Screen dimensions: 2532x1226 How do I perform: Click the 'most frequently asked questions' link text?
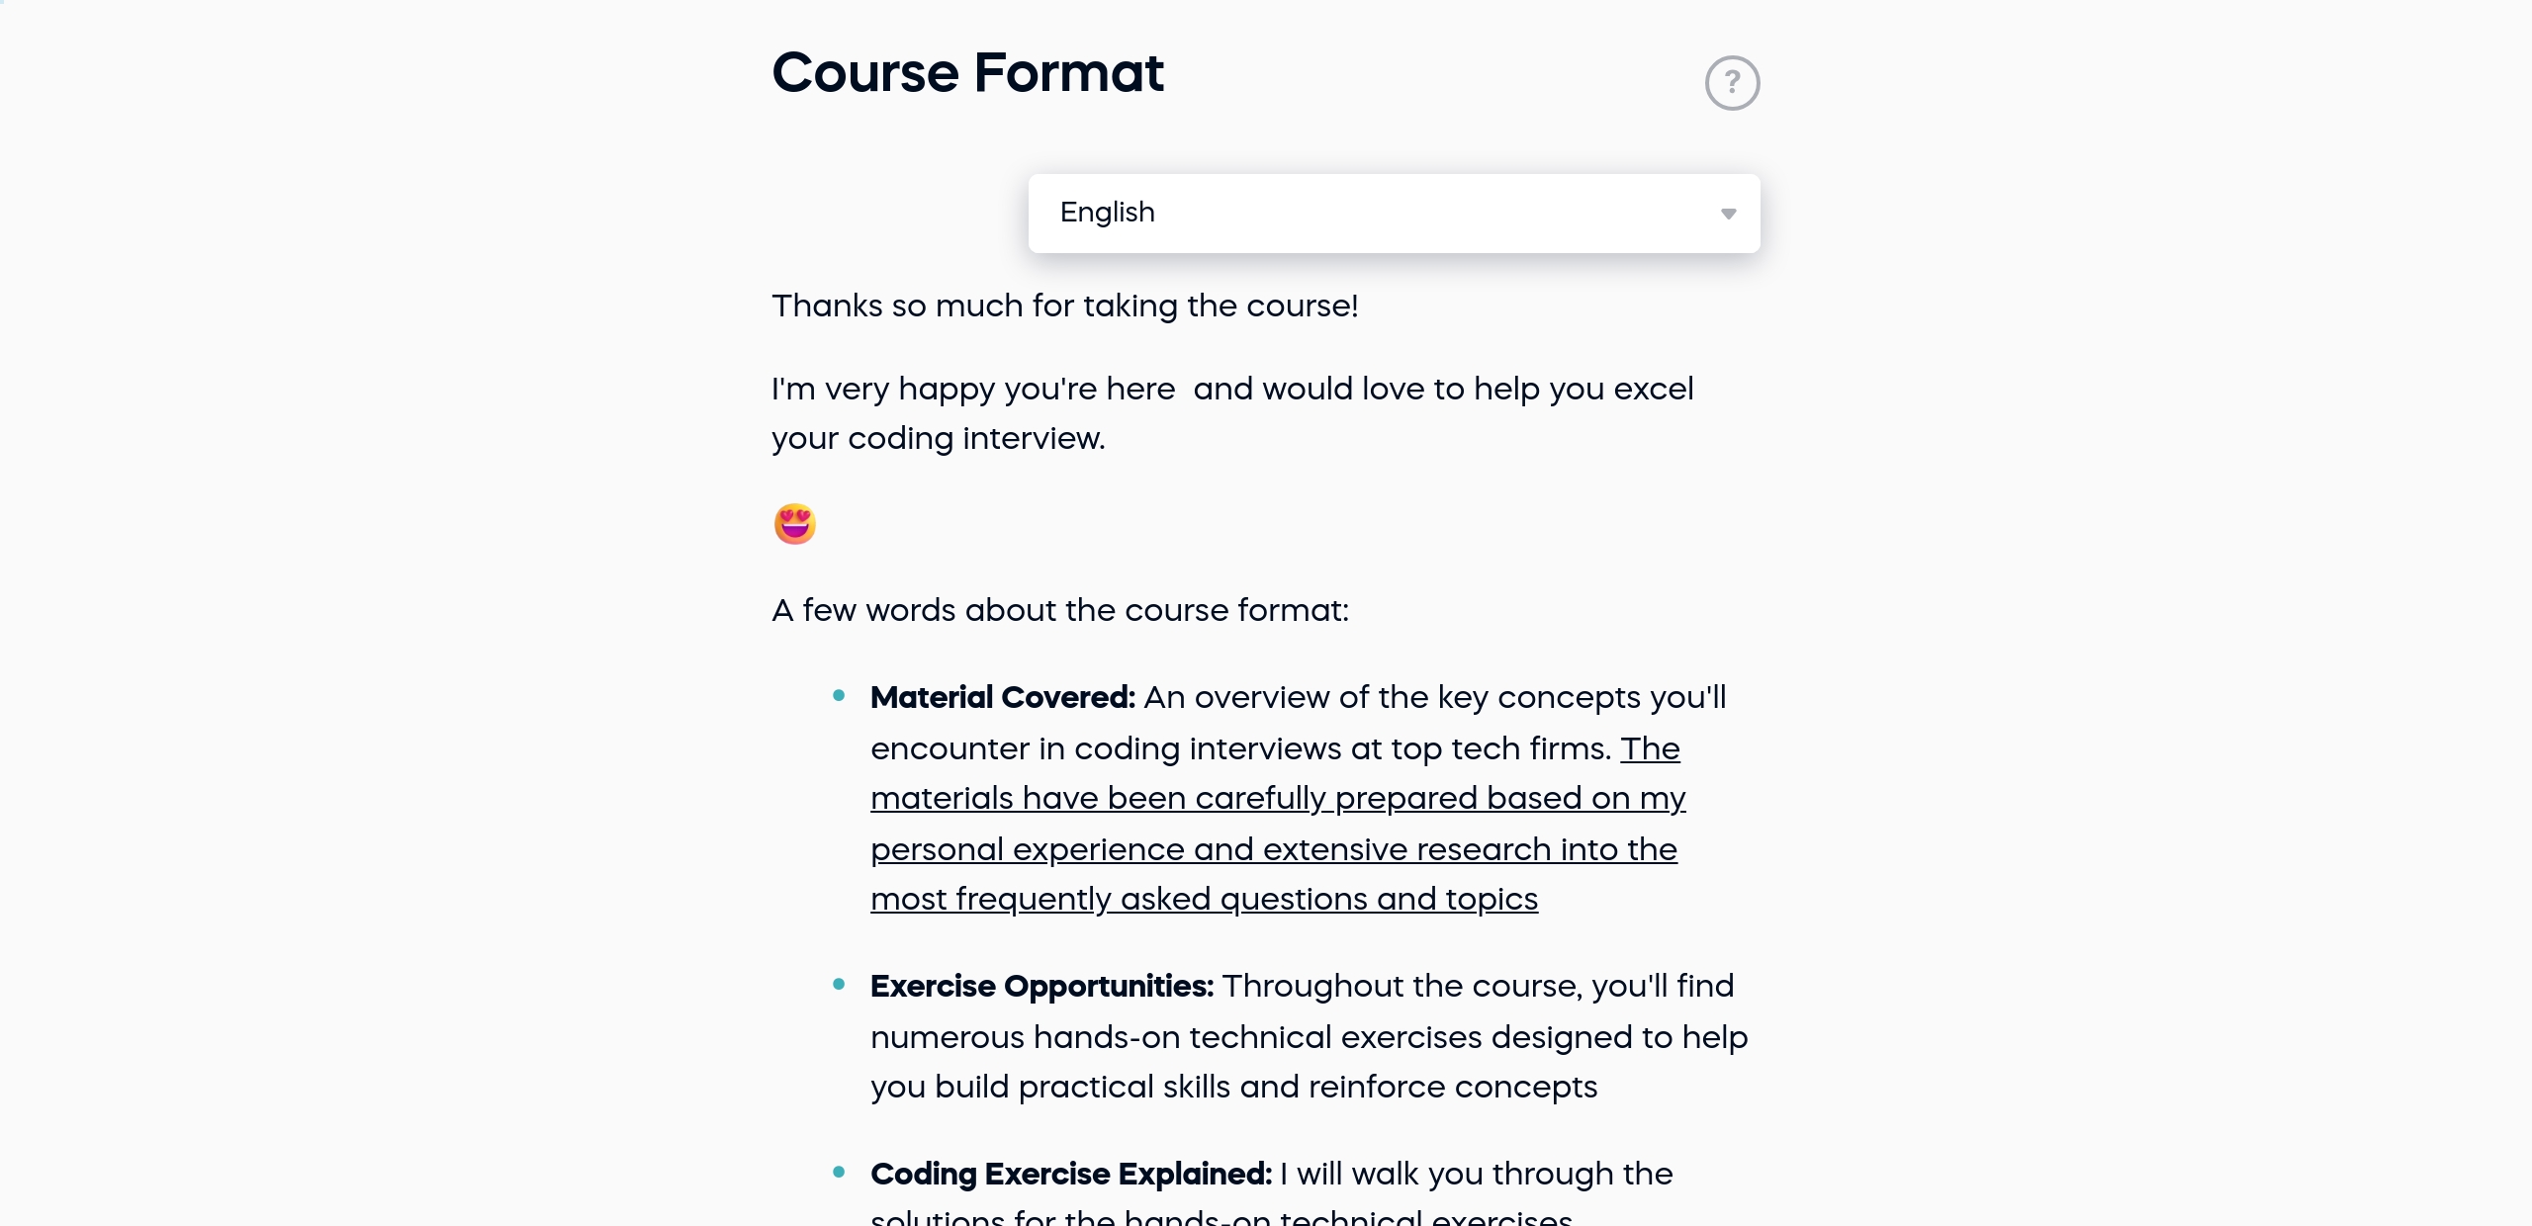(1204, 899)
